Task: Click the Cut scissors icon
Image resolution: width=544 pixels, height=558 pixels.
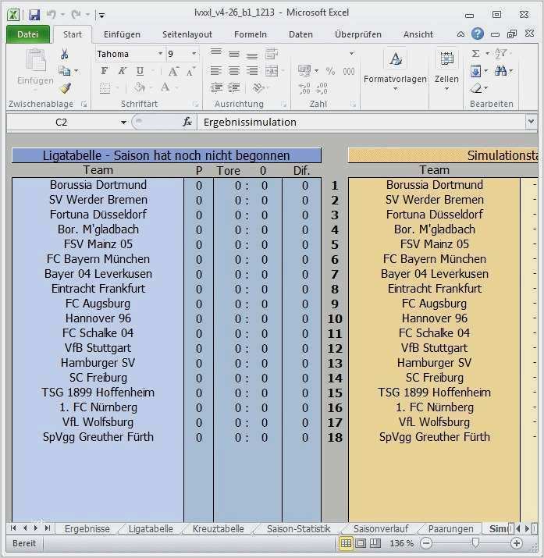Action: coord(65,54)
